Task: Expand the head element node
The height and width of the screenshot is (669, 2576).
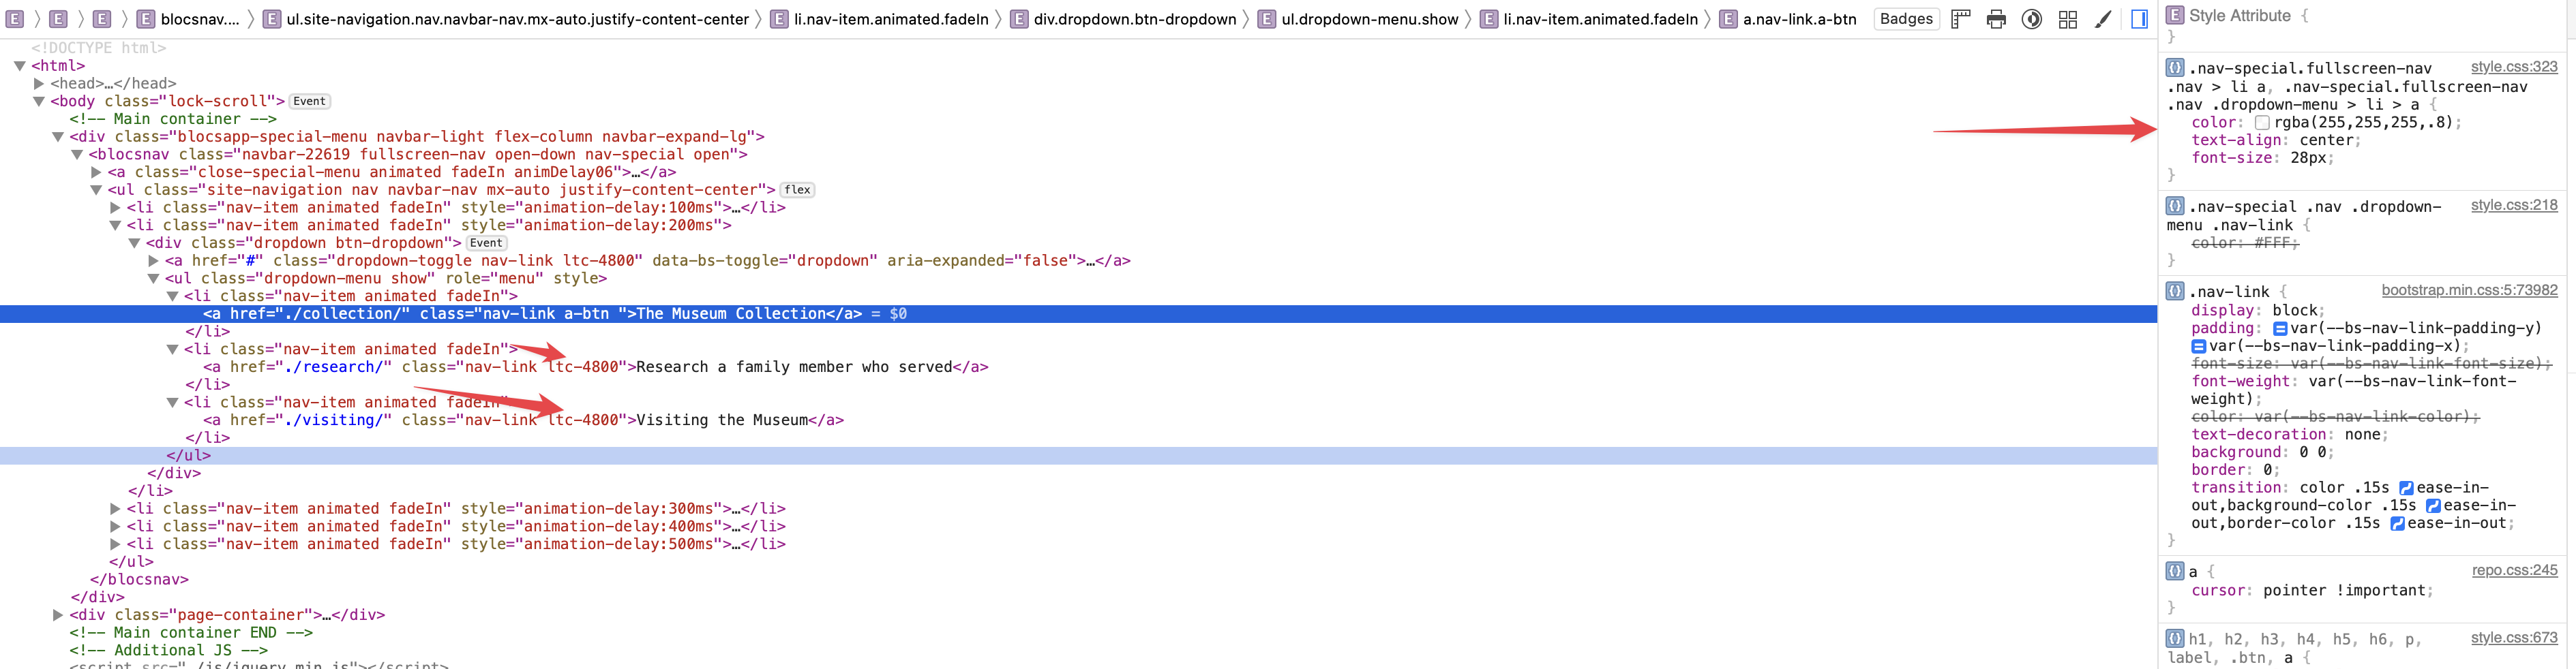Action: 39,84
